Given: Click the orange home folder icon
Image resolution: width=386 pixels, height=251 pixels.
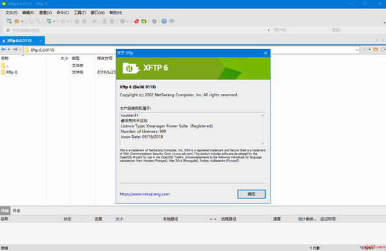Looking at the screenshot, I should coord(376,50).
